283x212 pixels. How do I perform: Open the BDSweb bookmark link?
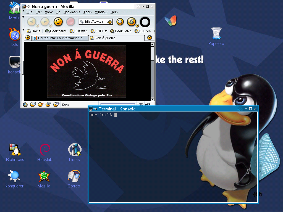78,31
